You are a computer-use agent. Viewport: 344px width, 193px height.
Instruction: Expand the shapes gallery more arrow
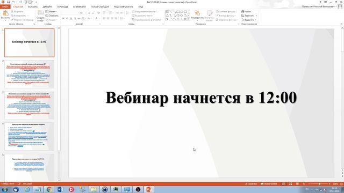tap(189, 19)
